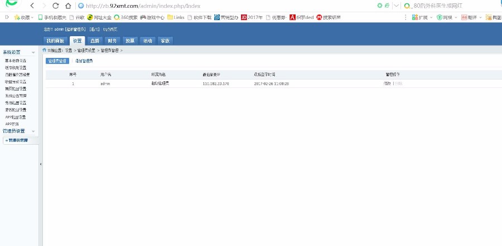The image size is (502, 246).
Task: Click the greyed delete link in admin row
Action: tap(398, 83)
